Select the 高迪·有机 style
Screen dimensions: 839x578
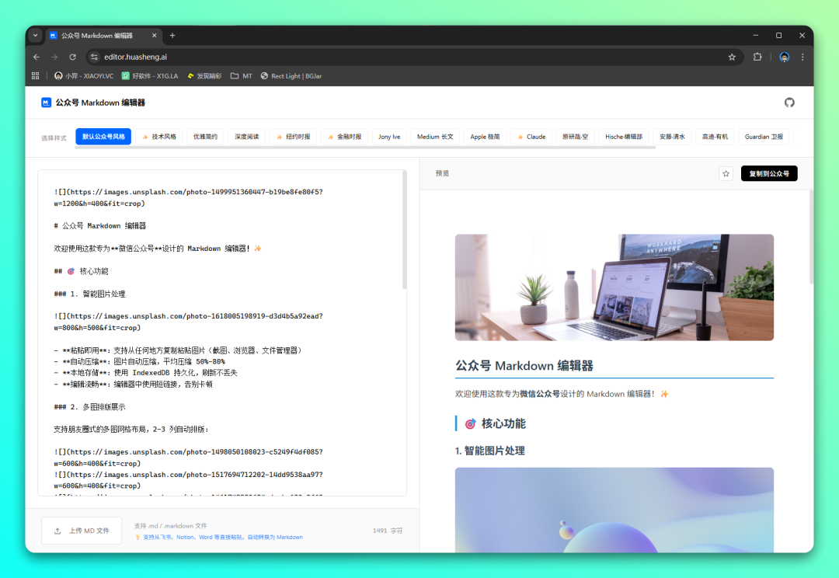(715, 137)
